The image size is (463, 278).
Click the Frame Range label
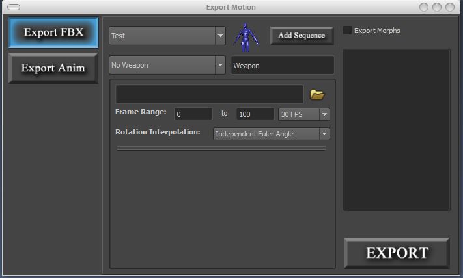(x=141, y=112)
